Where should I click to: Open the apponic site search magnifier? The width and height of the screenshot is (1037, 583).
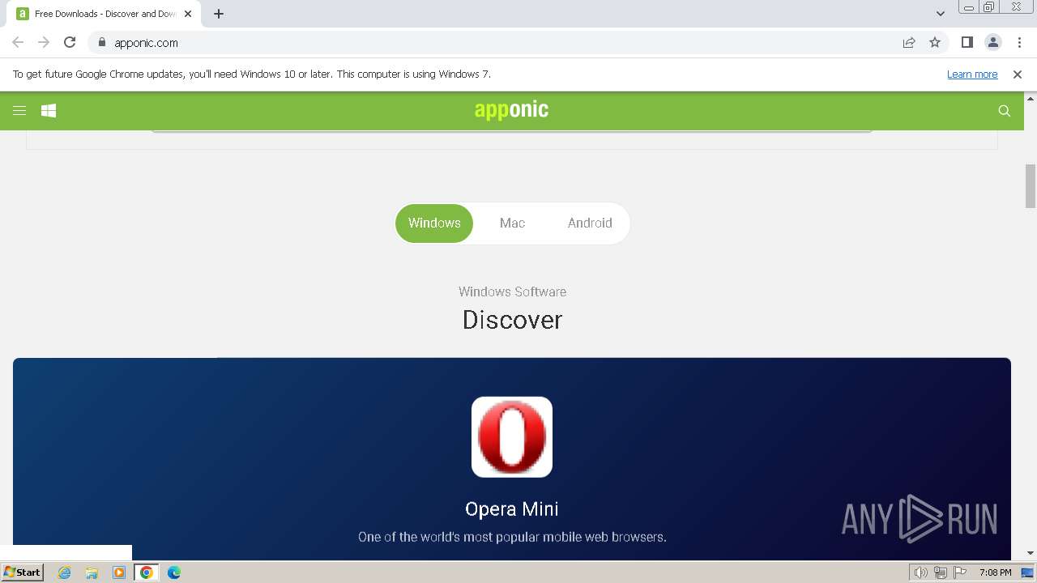[x=1005, y=111]
